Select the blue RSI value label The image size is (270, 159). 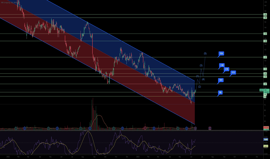point(266,139)
